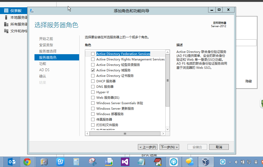Screen dimensions: 263x167
Task: Open the blue Sogou-style app icon in taskbar
Action: [60, 162]
